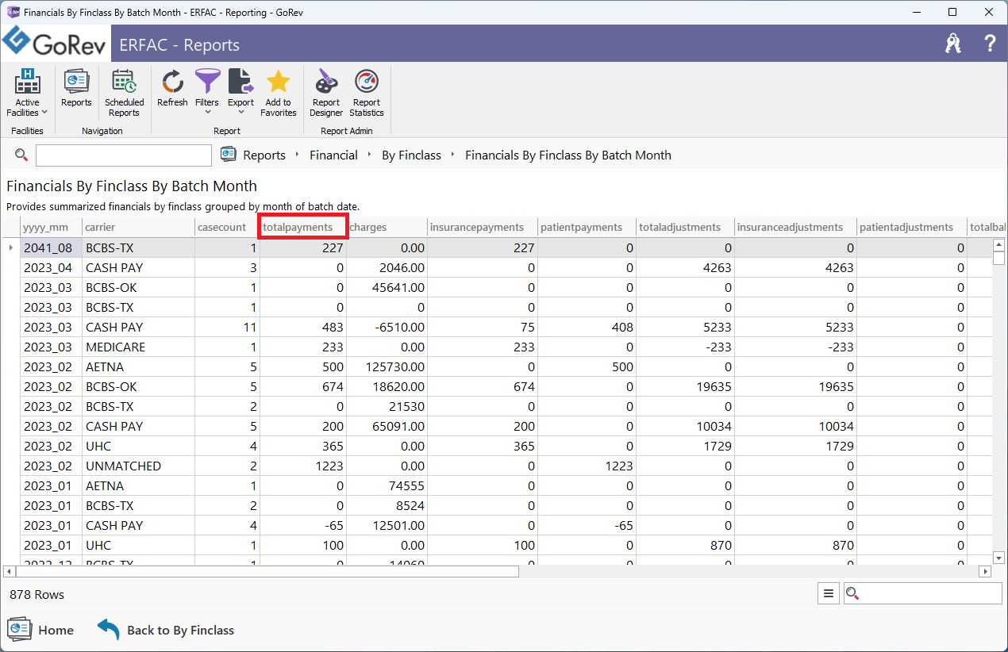Select the 125730.00 charges cell
This screenshot has width=1008, height=652.
tap(387, 366)
